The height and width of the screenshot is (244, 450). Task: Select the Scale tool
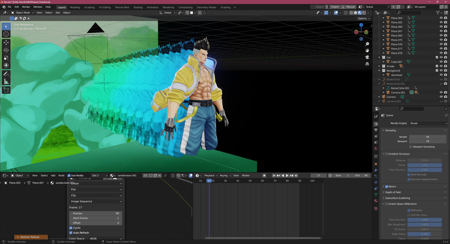coord(6,58)
